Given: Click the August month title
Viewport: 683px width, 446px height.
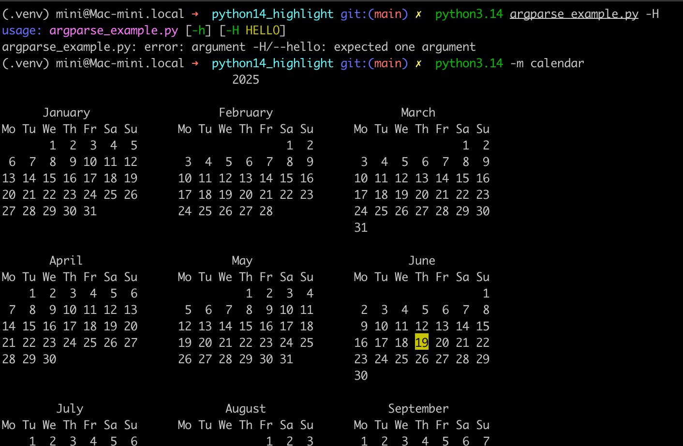Looking at the screenshot, I should [245, 409].
